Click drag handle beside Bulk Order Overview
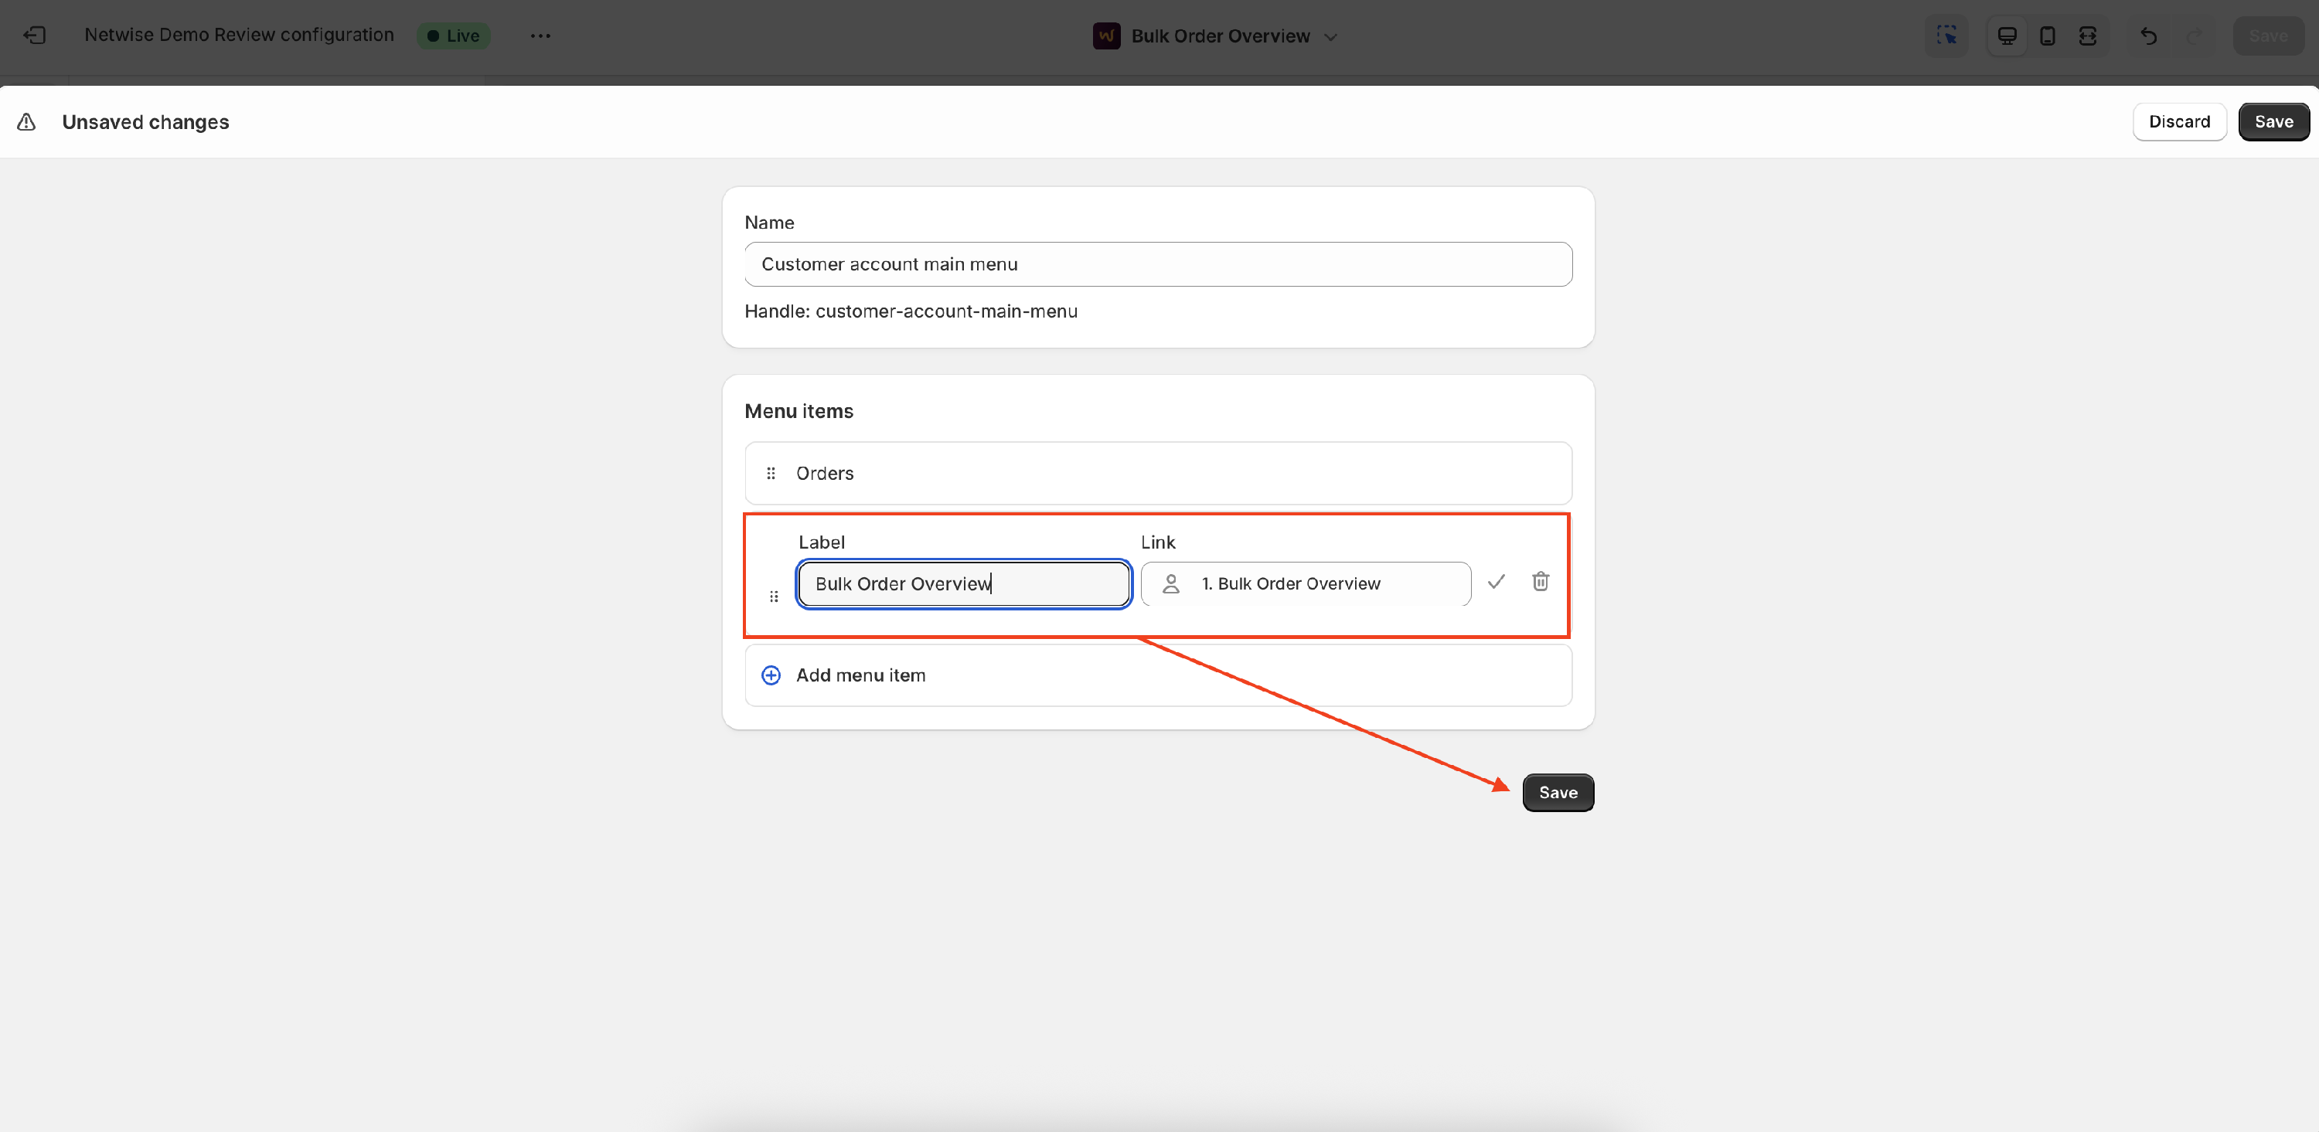 (x=773, y=597)
